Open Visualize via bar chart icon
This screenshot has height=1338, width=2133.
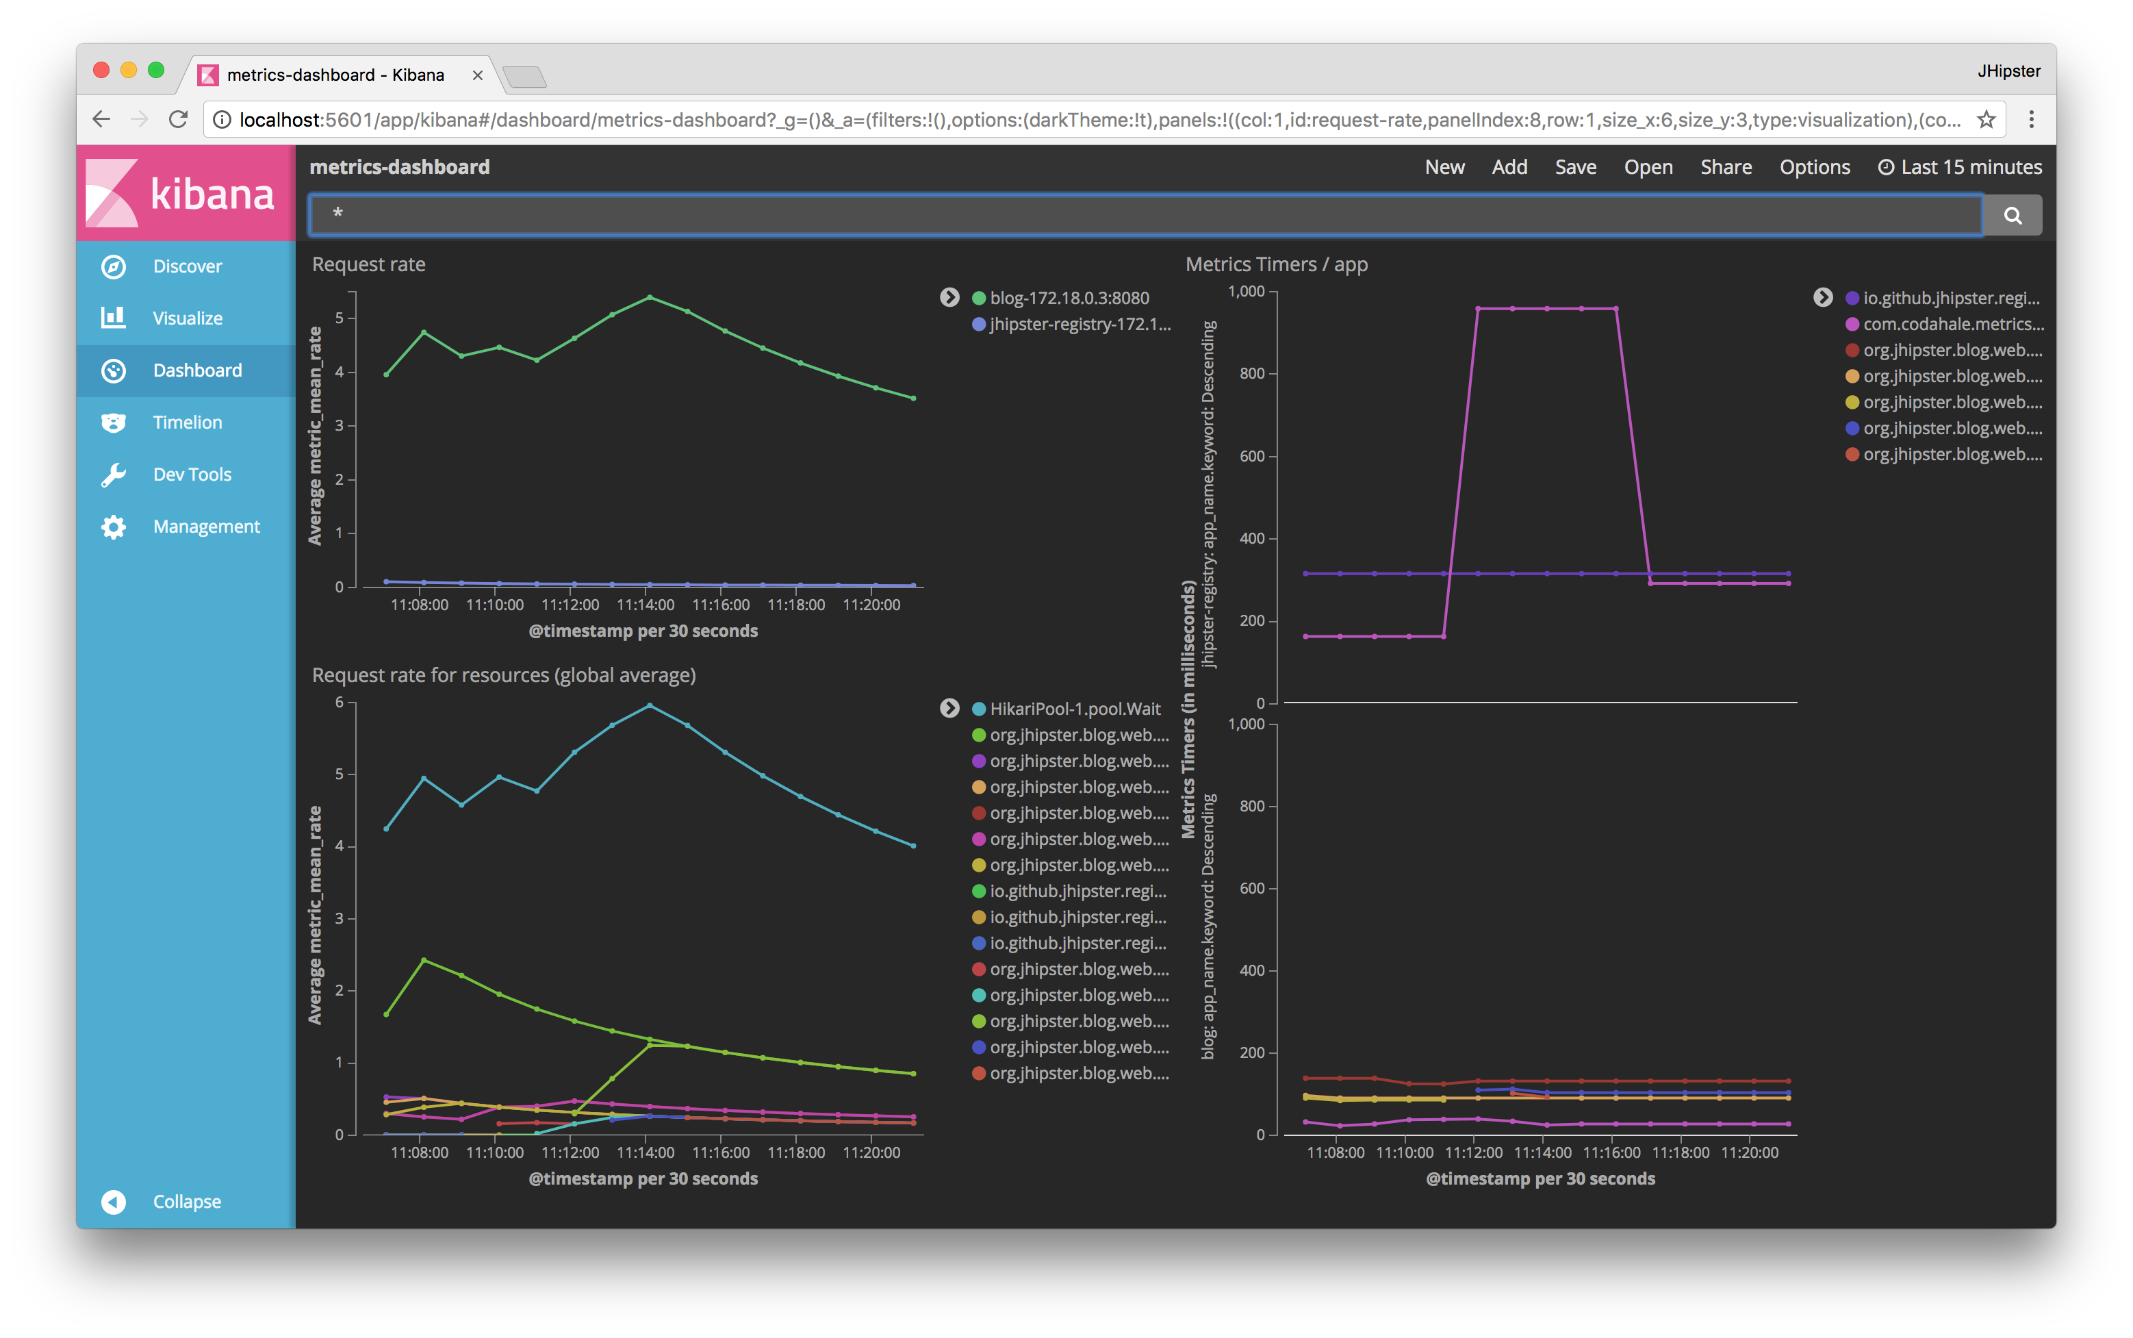pos(113,318)
